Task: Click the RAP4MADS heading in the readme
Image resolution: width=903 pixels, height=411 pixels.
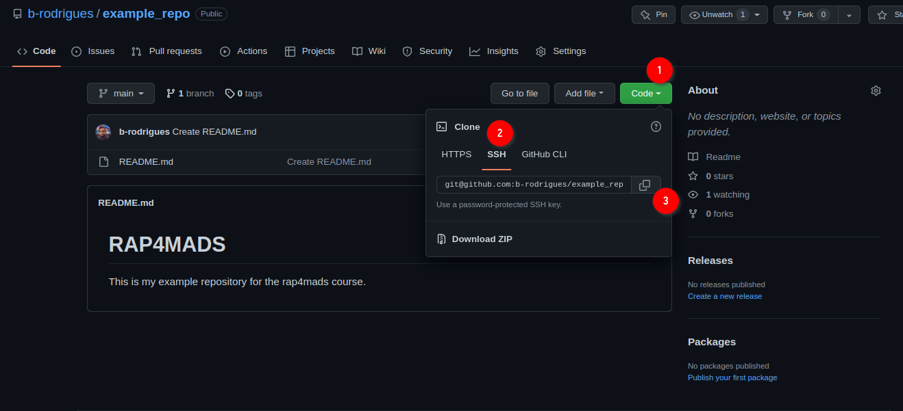Action: [167, 244]
